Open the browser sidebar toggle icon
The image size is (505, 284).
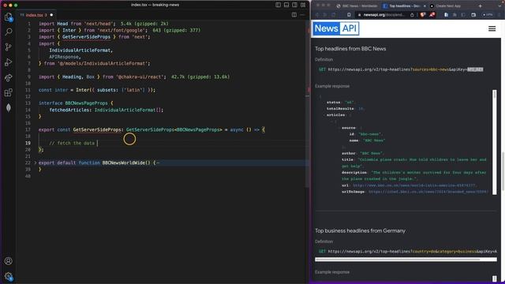pyautogui.click(x=463, y=15)
